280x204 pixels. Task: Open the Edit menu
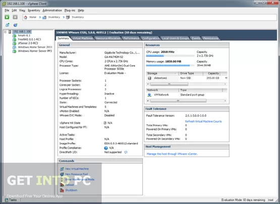[14, 11]
